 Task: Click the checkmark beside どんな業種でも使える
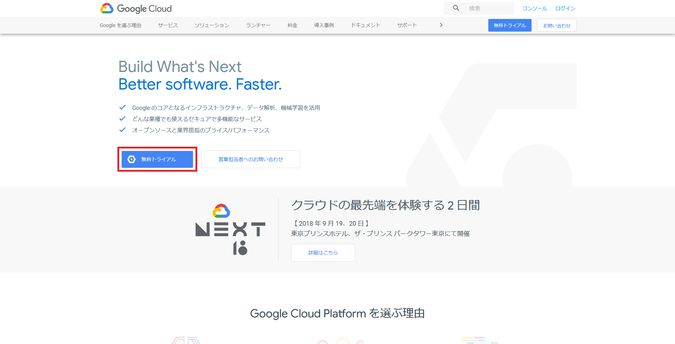tap(122, 119)
